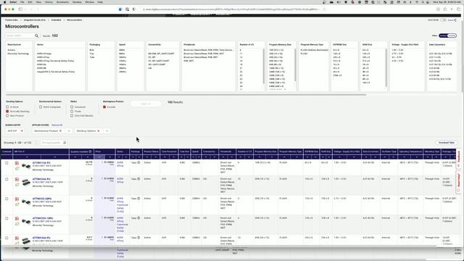
Task: Click the Safari address bar
Action: point(231,9)
